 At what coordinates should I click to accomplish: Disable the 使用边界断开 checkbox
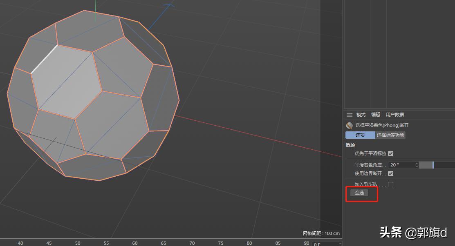[x=390, y=173]
